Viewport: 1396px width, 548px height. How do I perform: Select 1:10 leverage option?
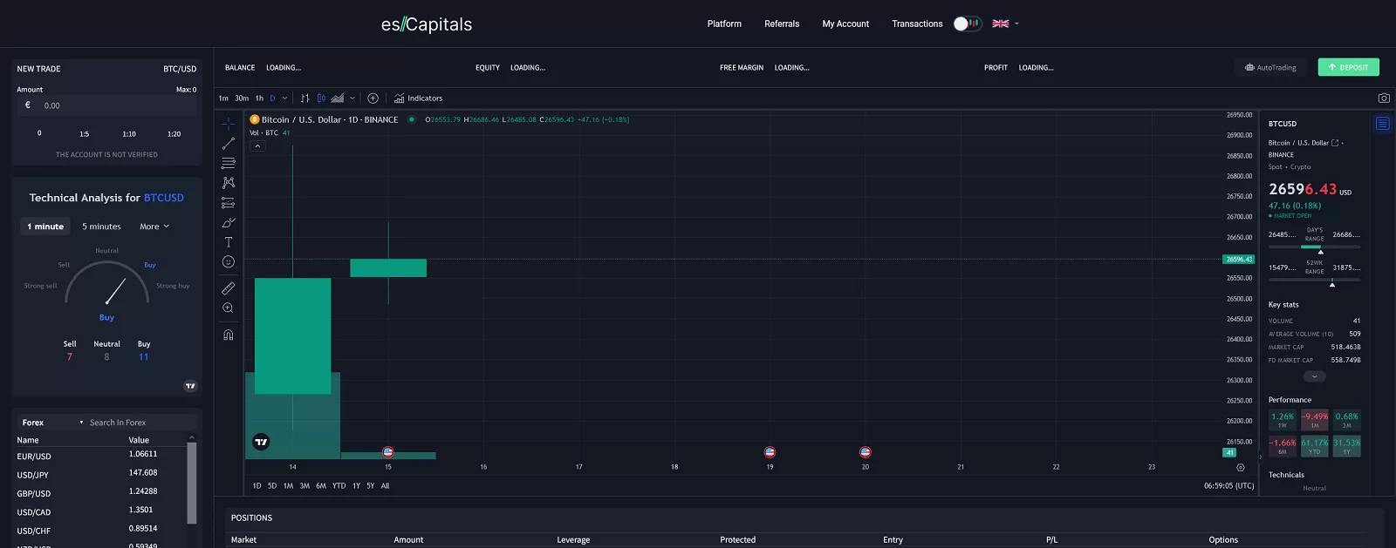129,134
